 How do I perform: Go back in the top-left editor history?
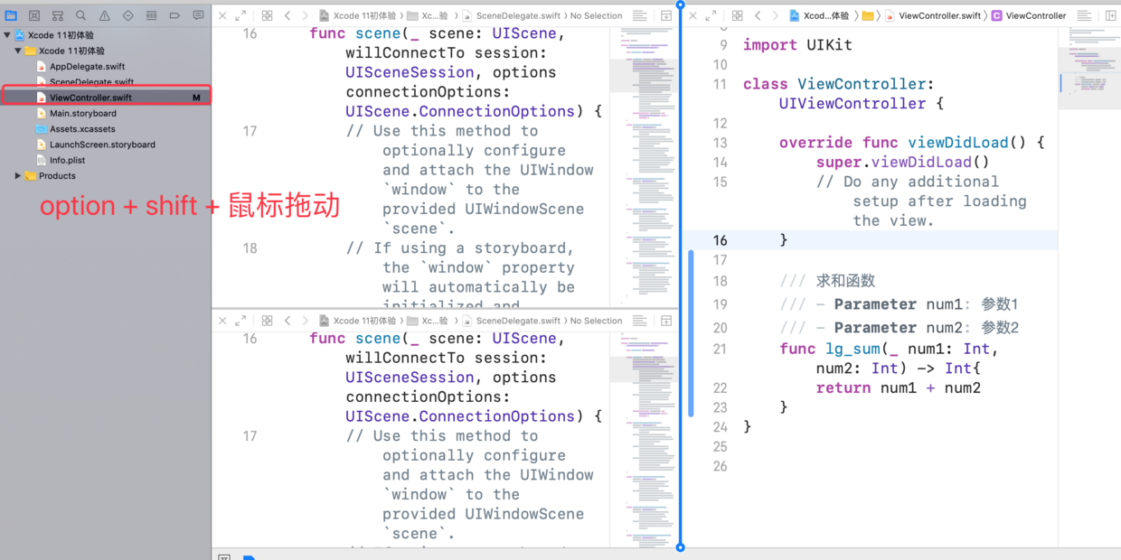(x=287, y=15)
